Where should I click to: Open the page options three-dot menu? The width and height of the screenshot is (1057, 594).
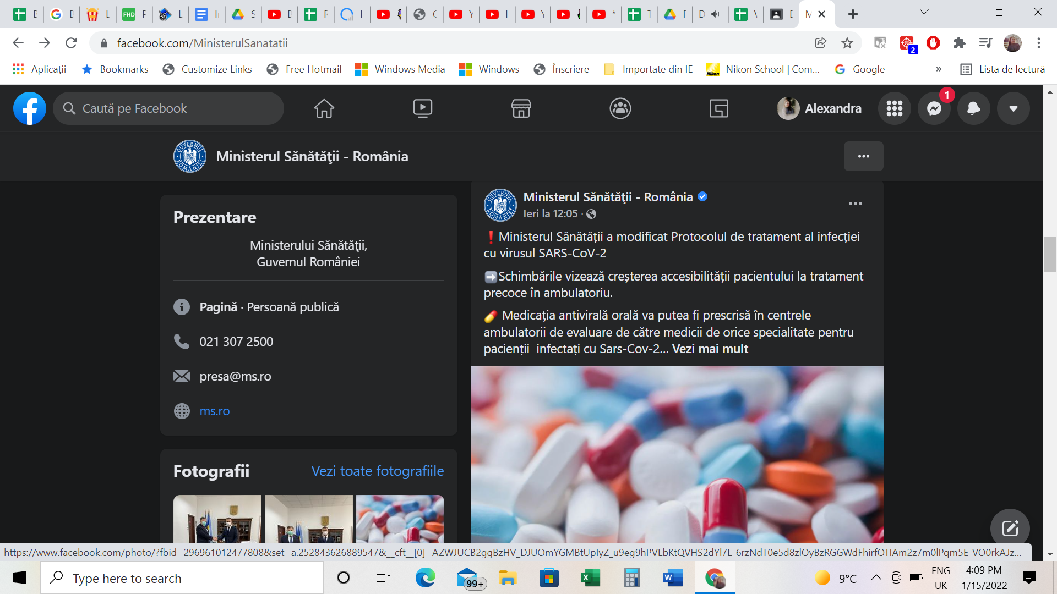tap(863, 156)
